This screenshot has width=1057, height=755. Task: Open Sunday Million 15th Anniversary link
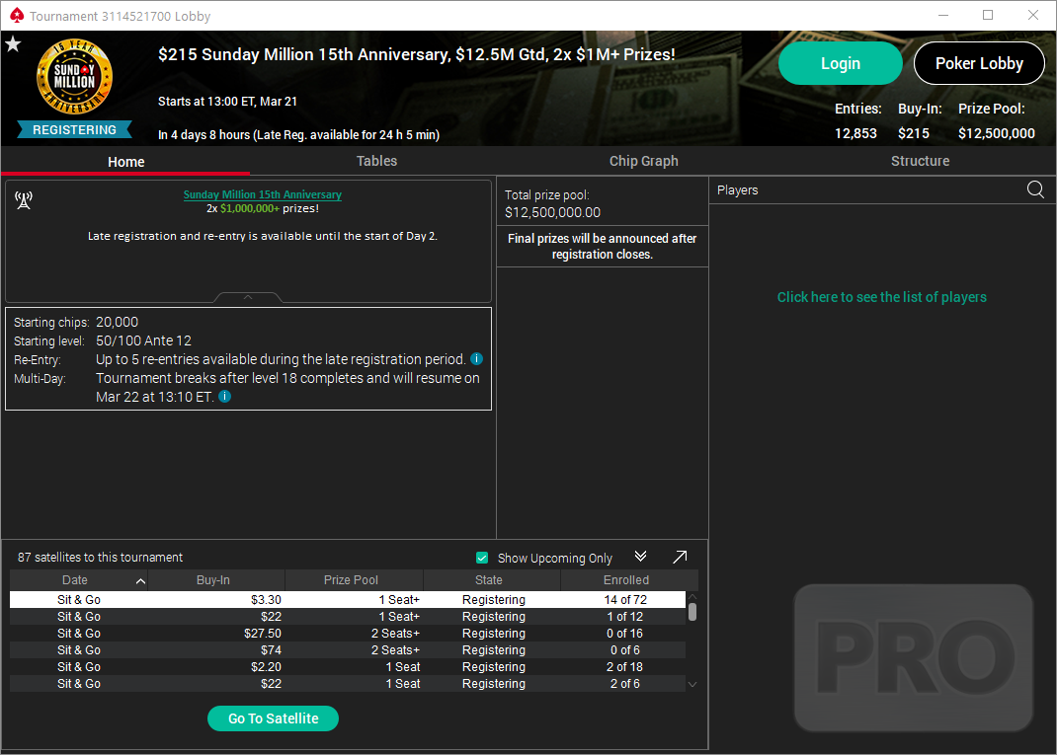point(262,194)
